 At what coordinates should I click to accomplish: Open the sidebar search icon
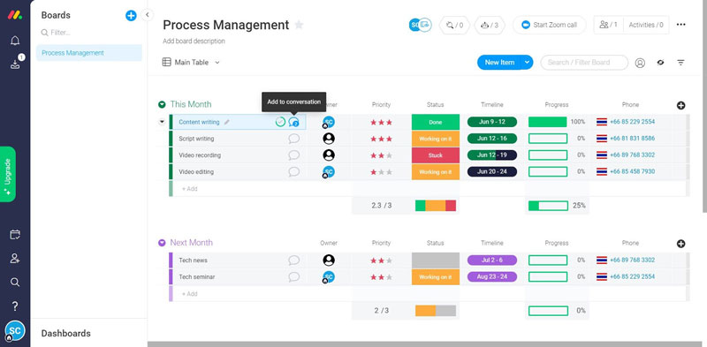(15, 283)
